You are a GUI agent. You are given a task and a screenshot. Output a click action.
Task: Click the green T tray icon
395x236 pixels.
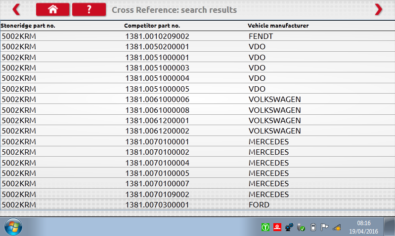tap(265, 228)
